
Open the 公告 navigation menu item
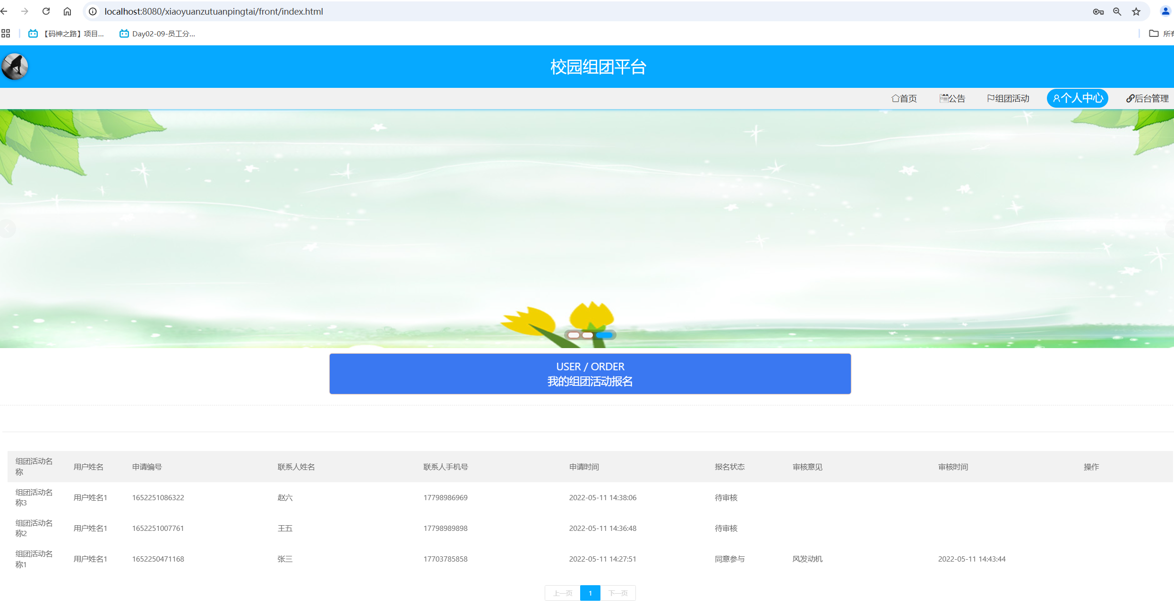tap(952, 98)
